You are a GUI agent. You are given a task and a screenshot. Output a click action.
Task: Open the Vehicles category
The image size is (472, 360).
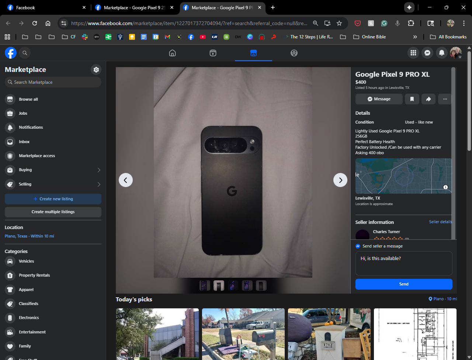pyautogui.click(x=26, y=261)
